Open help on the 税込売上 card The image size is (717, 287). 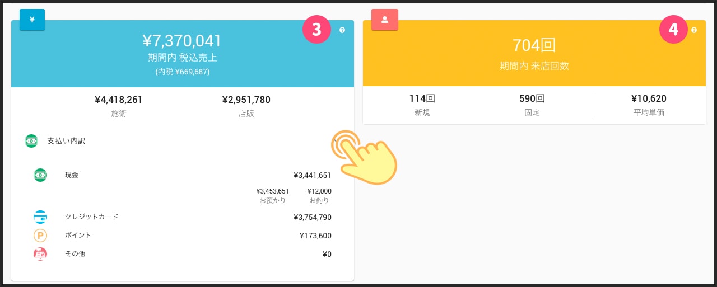pos(342,30)
